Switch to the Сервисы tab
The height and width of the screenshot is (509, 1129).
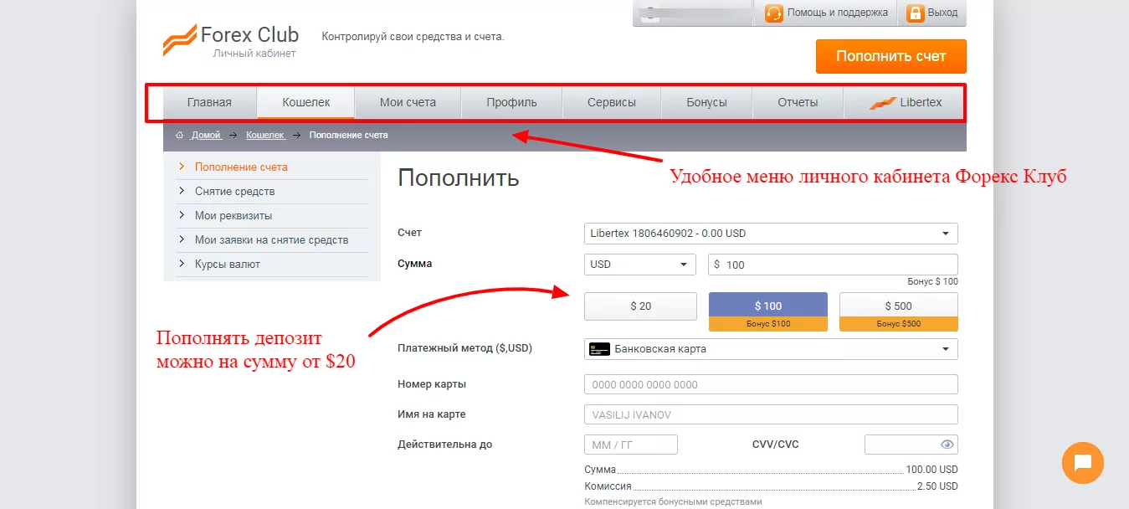[x=612, y=103]
